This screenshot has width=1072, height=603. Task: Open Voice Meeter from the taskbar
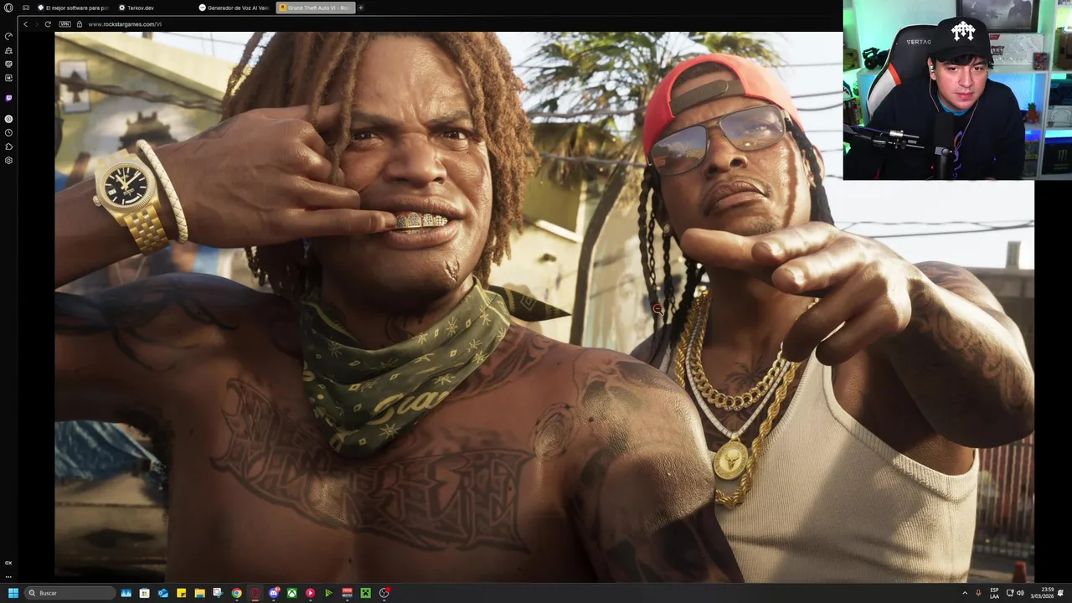(347, 593)
